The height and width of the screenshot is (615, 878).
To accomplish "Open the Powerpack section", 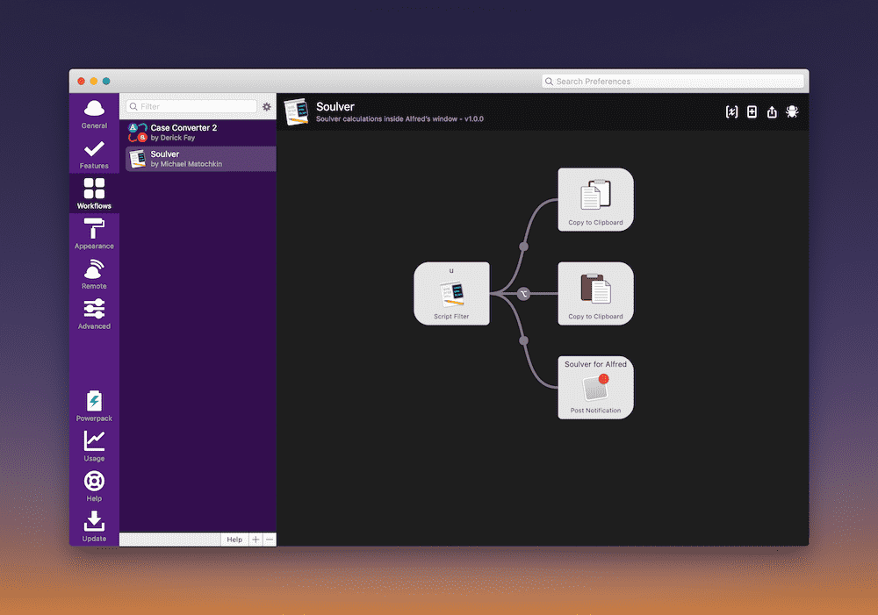I will (x=94, y=406).
